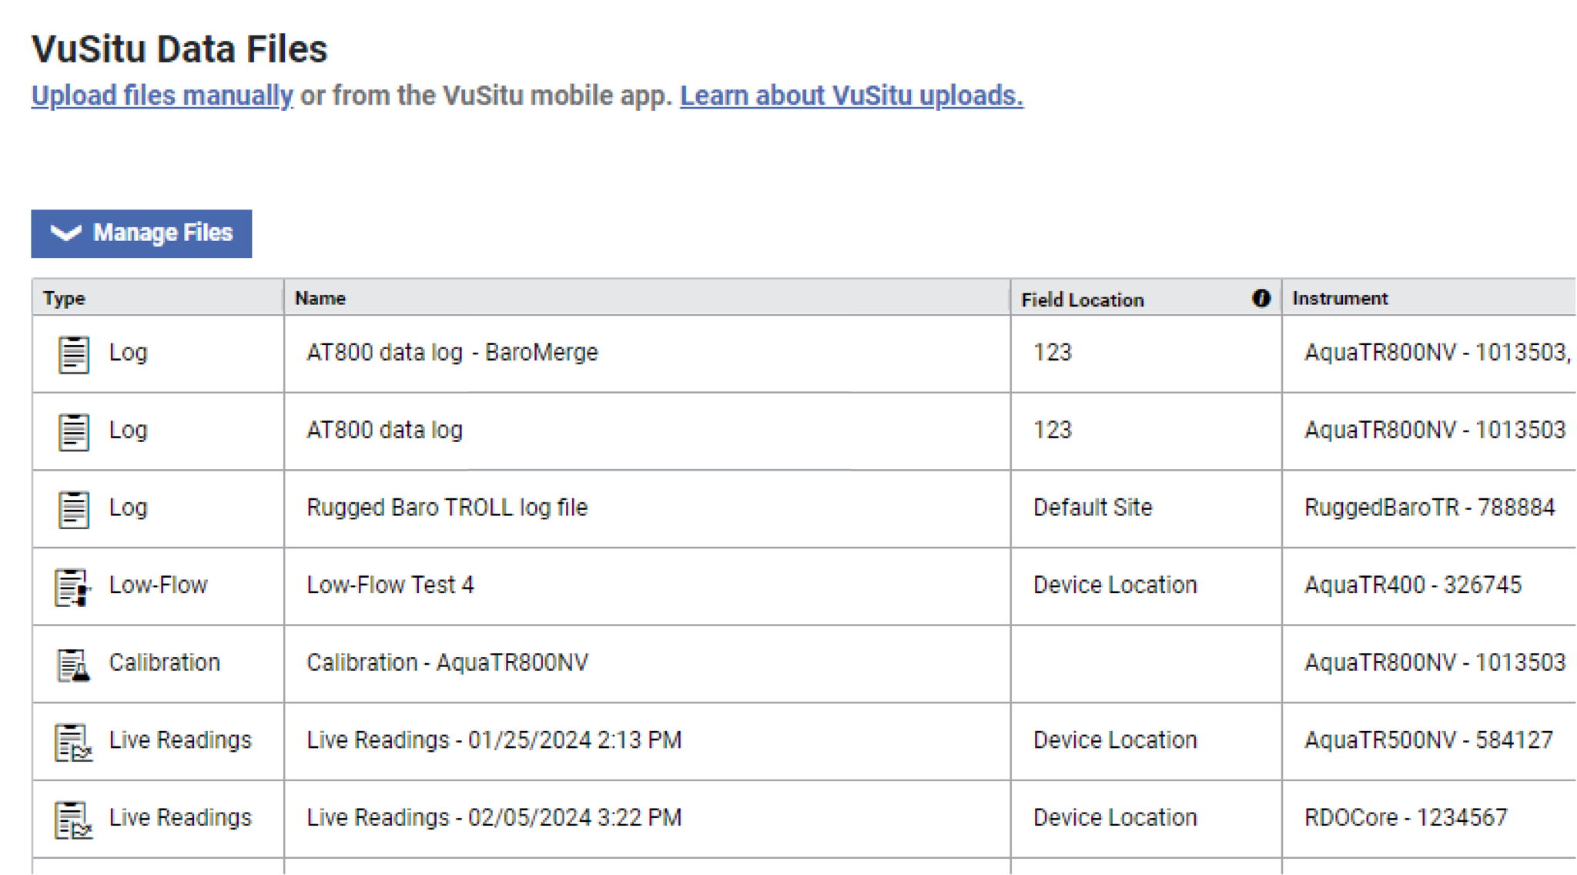Image resolution: width=1577 pixels, height=875 pixels.
Task: Click instrument AquaTR400 - 326745
Action: pos(1413,585)
